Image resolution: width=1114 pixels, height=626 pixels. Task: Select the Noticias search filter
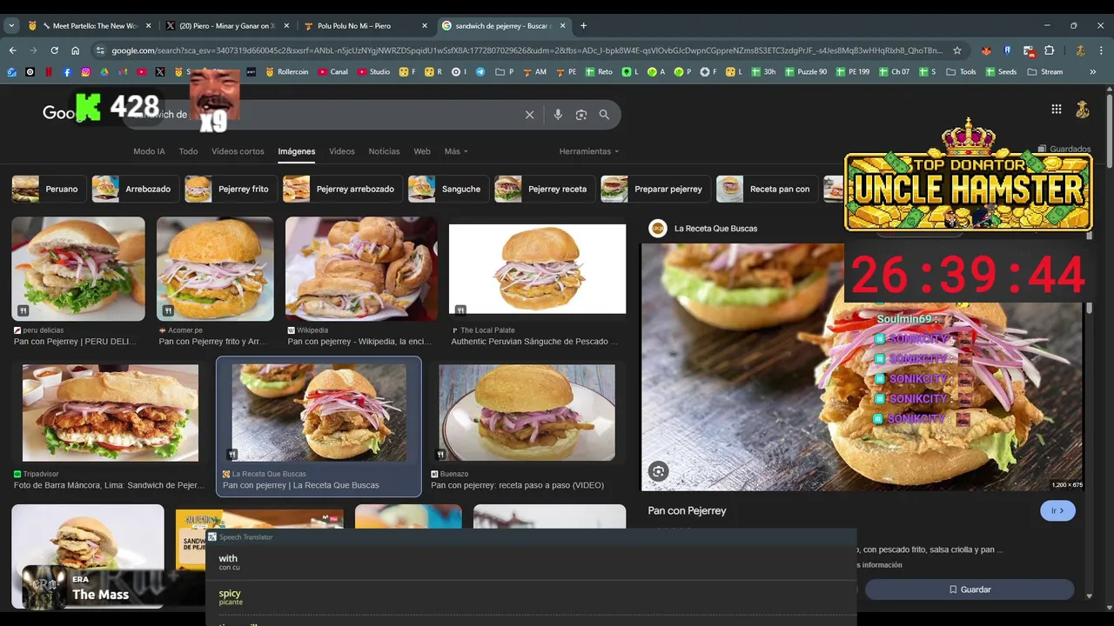(384, 151)
